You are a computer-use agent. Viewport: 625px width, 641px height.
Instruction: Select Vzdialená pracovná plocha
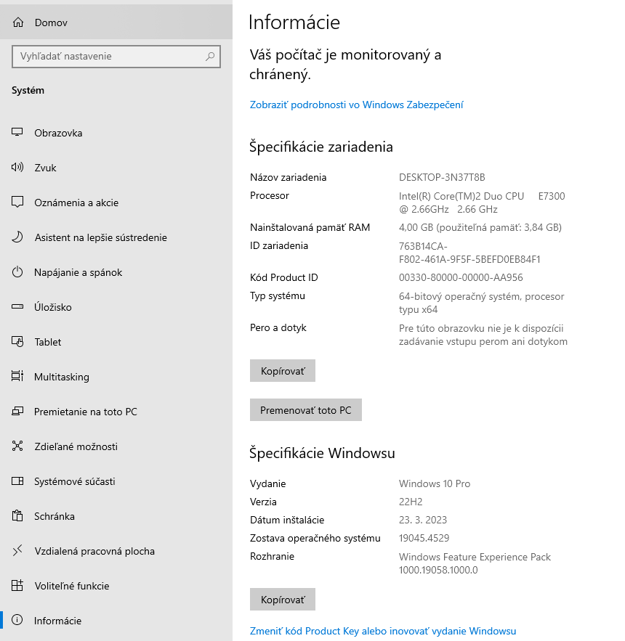(94, 551)
